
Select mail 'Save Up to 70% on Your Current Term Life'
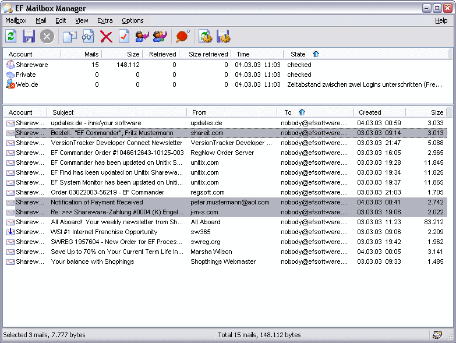(x=225, y=252)
